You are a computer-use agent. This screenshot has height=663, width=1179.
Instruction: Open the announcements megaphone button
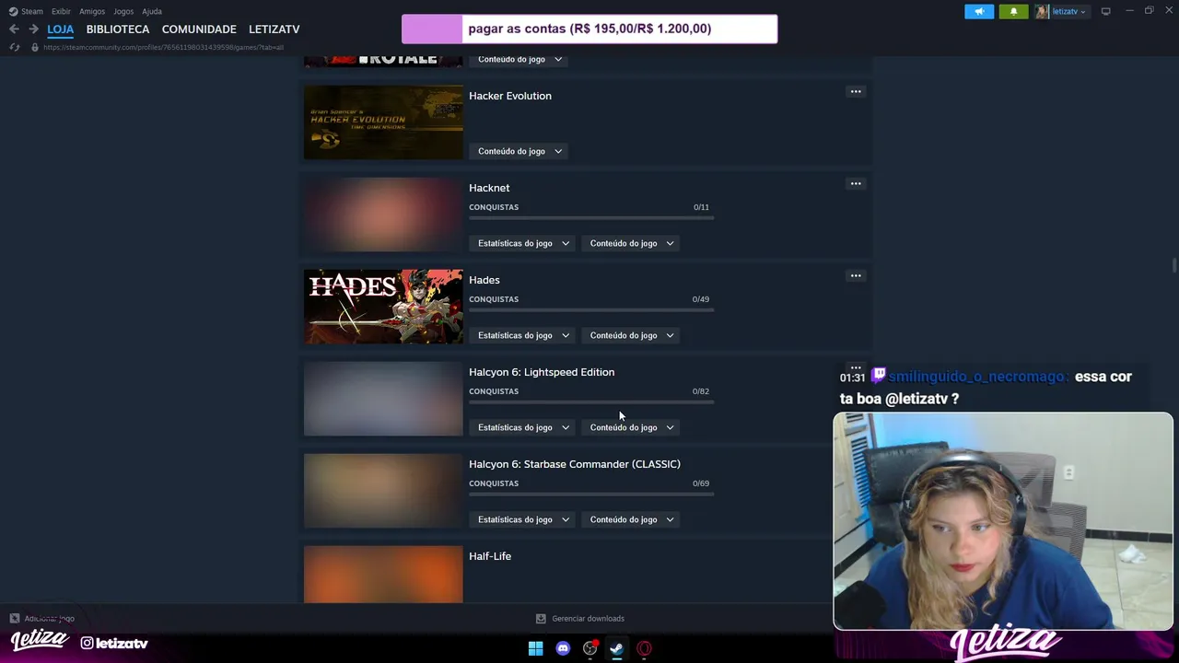click(979, 11)
